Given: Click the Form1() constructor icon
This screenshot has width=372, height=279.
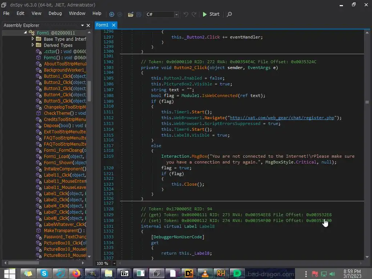Looking at the screenshot, I should coord(39,58).
